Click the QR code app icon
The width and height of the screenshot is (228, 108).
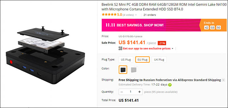120,48
